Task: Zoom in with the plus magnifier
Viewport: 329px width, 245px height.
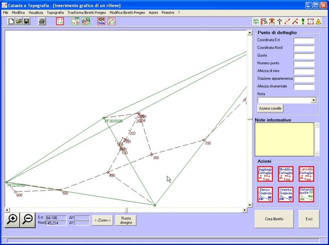Action: pos(12,219)
